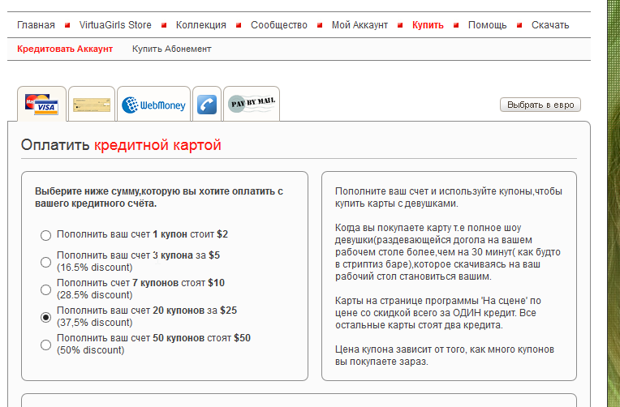620x407 pixels.
Task: Click the 'Выбрать в евро' button
Action: tap(540, 105)
